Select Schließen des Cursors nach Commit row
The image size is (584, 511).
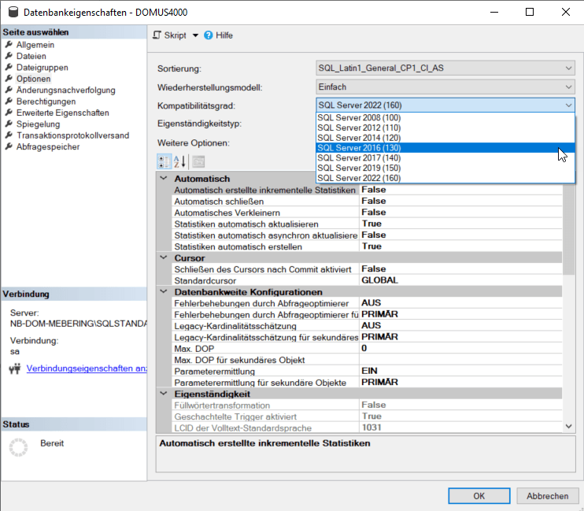click(368, 269)
